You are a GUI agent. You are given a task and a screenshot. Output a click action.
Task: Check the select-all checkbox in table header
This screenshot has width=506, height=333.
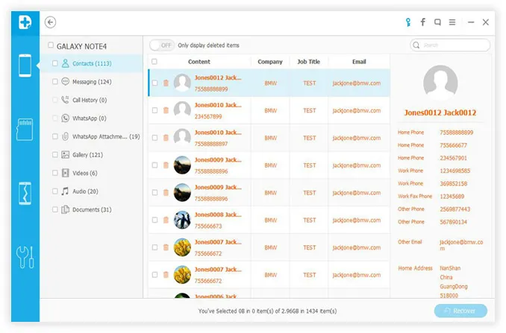tap(154, 62)
